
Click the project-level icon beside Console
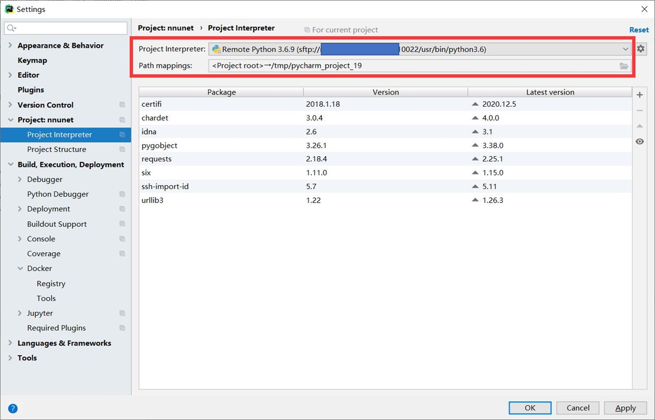122,239
